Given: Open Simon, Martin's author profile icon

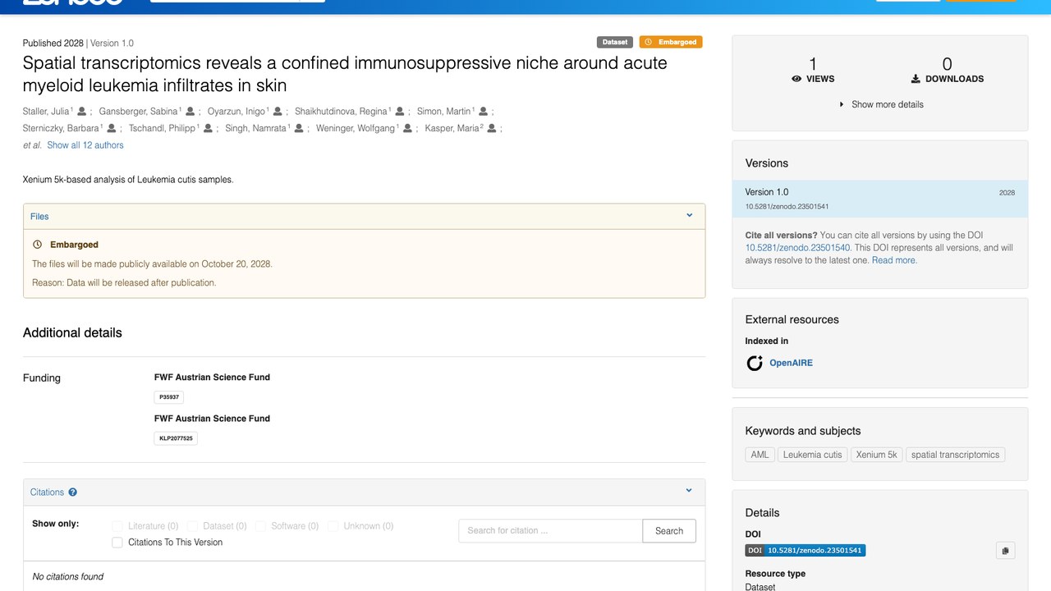Looking at the screenshot, I should click(x=484, y=112).
